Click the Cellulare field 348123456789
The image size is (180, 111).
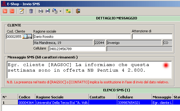[x=77, y=49]
